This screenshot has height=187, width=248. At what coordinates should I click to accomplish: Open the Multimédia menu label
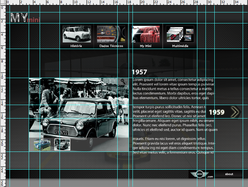pyautogui.click(x=180, y=46)
